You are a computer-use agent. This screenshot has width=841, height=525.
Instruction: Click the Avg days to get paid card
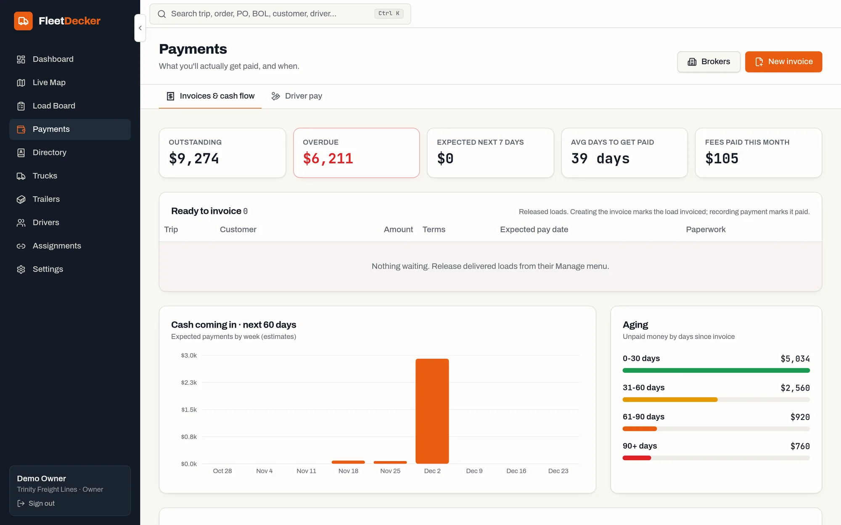(x=624, y=153)
